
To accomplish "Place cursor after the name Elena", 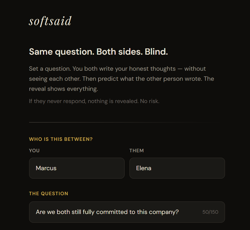I will (x=152, y=168).
